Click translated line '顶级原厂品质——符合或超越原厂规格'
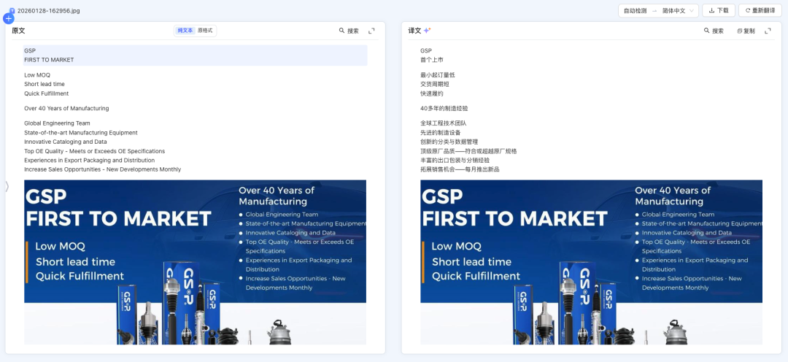 469,151
